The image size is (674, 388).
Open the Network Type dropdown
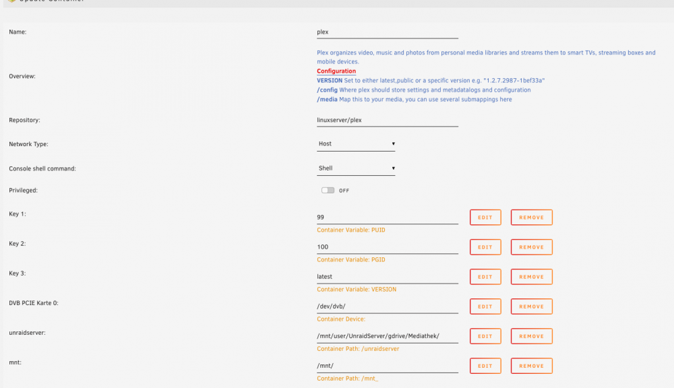click(x=356, y=144)
